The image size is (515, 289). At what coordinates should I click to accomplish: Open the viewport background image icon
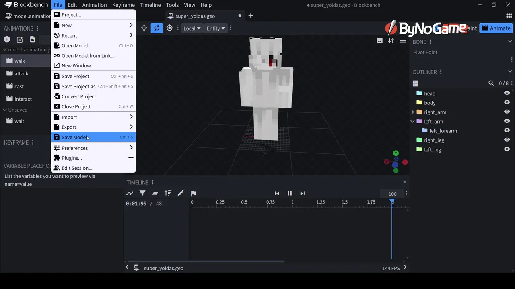379,41
